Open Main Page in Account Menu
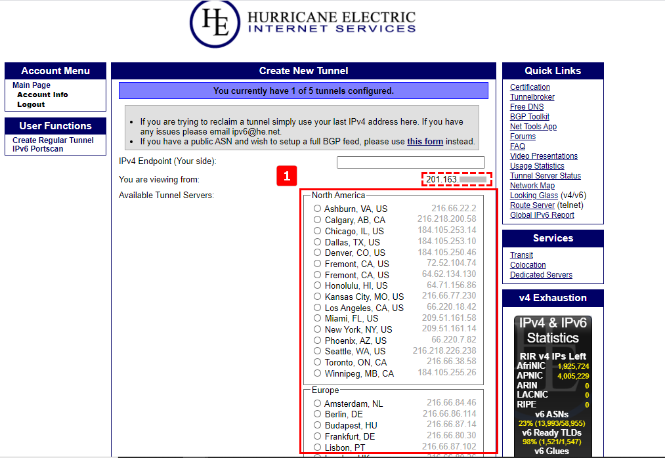This screenshot has width=665, height=458. click(x=32, y=85)
